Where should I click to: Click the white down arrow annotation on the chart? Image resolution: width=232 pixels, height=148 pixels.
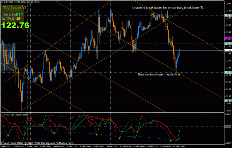(x=167, y=14)
